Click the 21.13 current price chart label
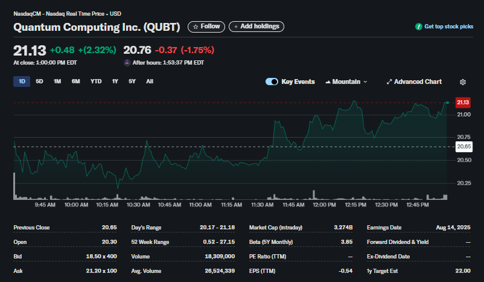484x282 pixels. pyautogui.click(x=463, y=103)
